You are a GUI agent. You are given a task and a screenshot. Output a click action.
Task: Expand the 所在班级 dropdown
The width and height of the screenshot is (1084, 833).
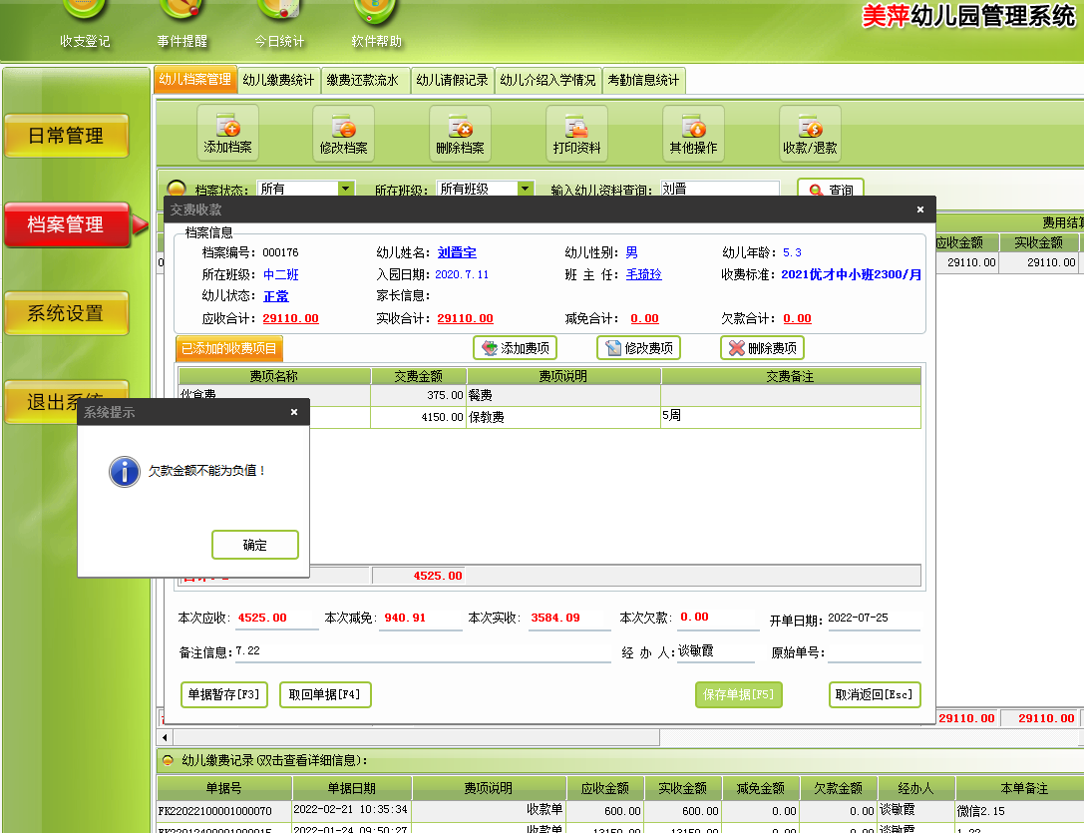point(526,188)
